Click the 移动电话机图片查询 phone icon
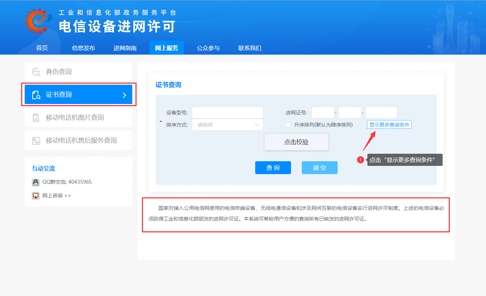The image size is (486, 296). (x=36, y=118)
